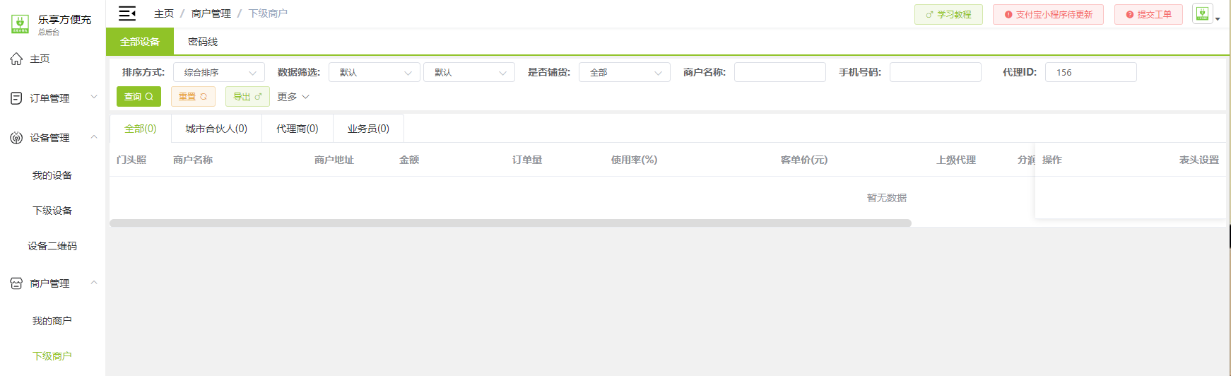The image size is (1231, 376).
Task: Click the 订单管理 order icon
Action: pyautogui.click(x=16, y=98)
